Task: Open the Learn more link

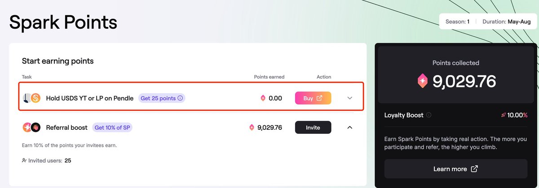Action: coord(456,169)
